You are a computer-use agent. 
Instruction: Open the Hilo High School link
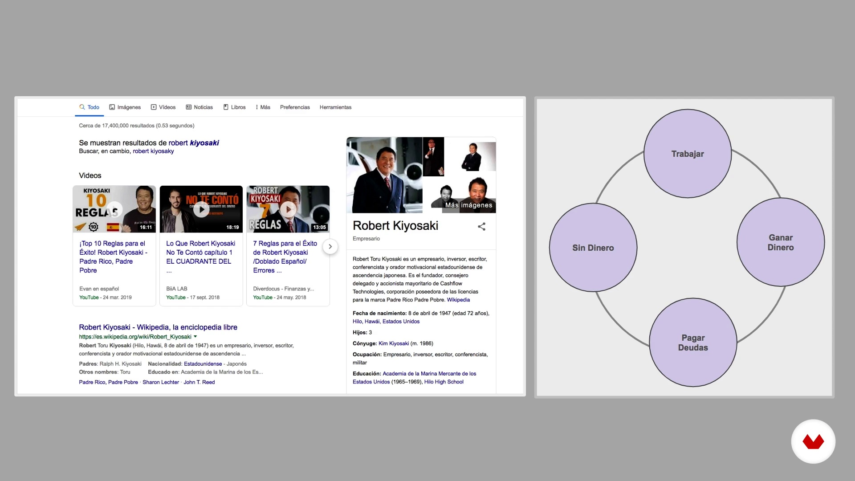click(x=444, y=382)
